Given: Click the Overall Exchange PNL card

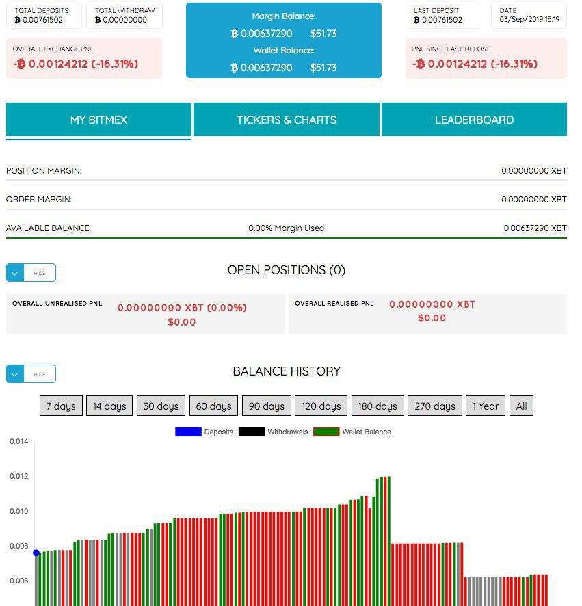Looking at the screenshot, I should click(x=84, y=58).
